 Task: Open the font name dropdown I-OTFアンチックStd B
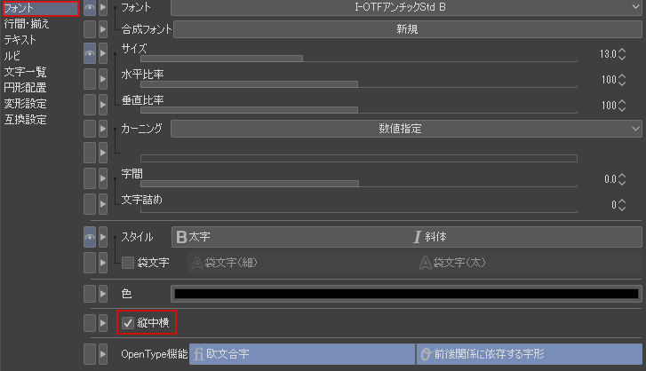[406, 7]
